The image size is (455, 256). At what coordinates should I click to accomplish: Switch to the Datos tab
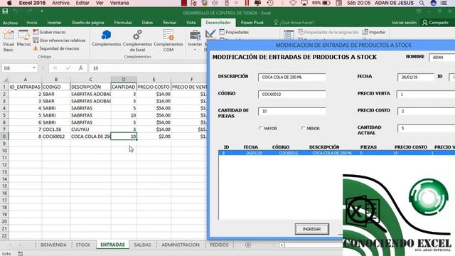147,23
